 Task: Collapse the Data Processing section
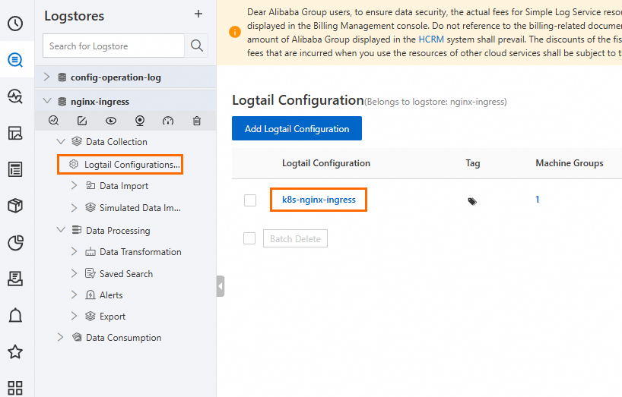click(61, 230)
